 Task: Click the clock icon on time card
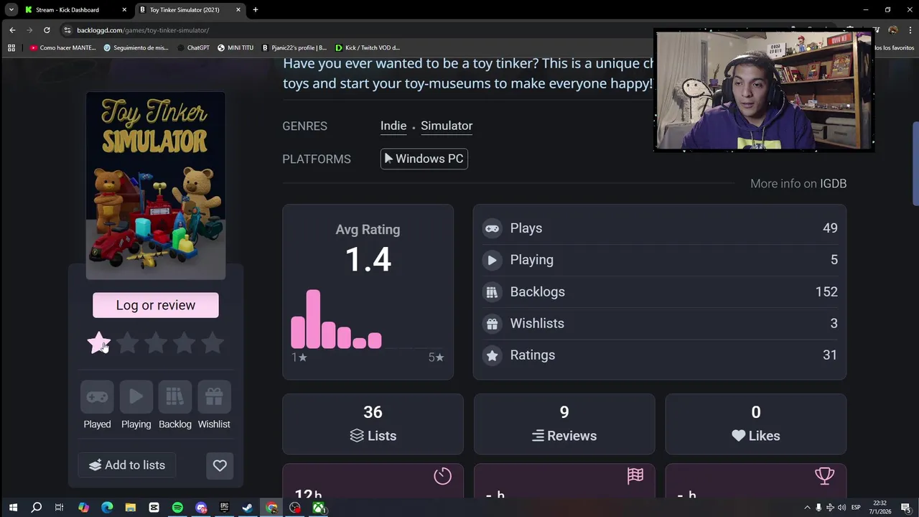coord(442,475)
